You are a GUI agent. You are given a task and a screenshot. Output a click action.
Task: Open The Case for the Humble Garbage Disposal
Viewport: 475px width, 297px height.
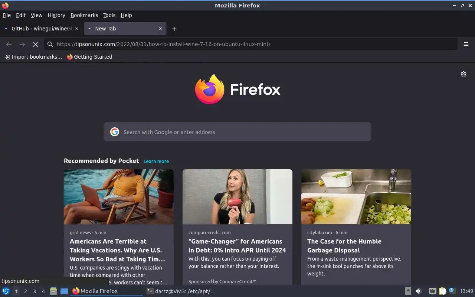click(344, 246)
